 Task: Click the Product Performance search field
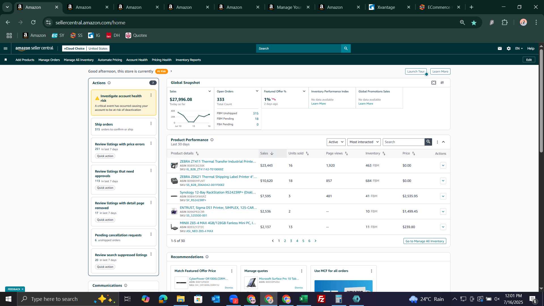tap(404, 142)
